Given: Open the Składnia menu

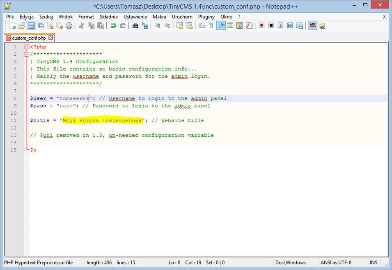Looking at the screenshot, I should (x=109, y=17).
